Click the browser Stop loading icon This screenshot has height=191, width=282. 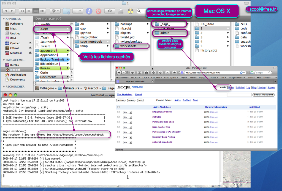167,73
